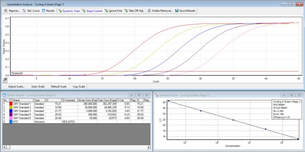This screenshot has width=305, height=152.
Task: Switch chart to Log. Scale
Action: point(79,86)
